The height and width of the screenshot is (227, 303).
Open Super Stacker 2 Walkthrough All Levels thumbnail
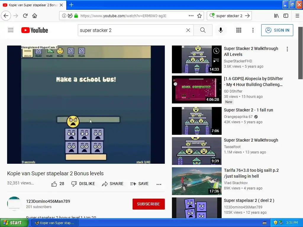[196, 59]
